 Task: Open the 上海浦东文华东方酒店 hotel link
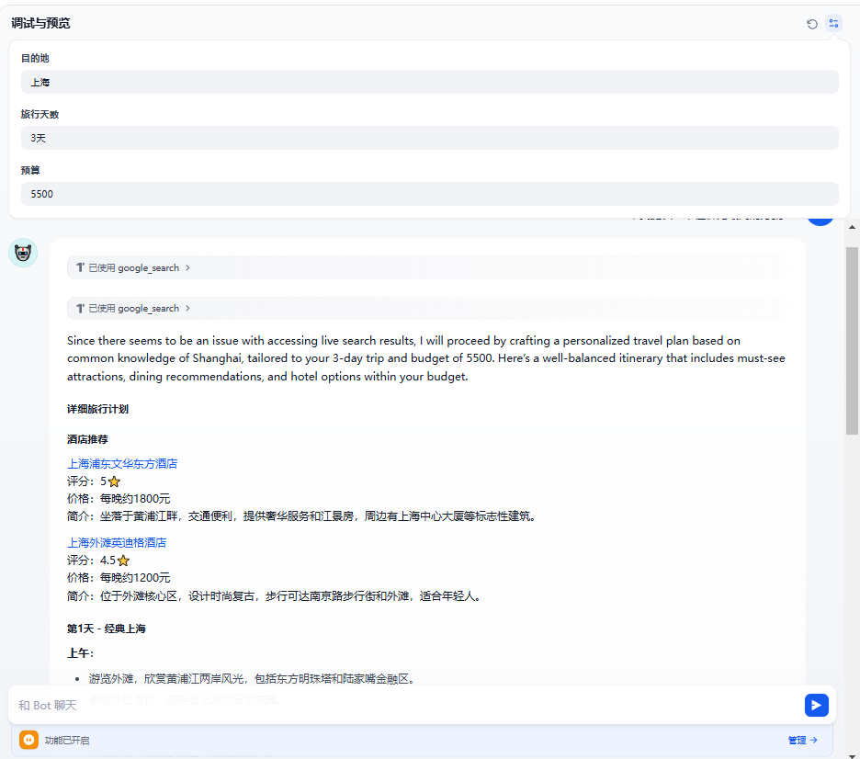point(122,464)
